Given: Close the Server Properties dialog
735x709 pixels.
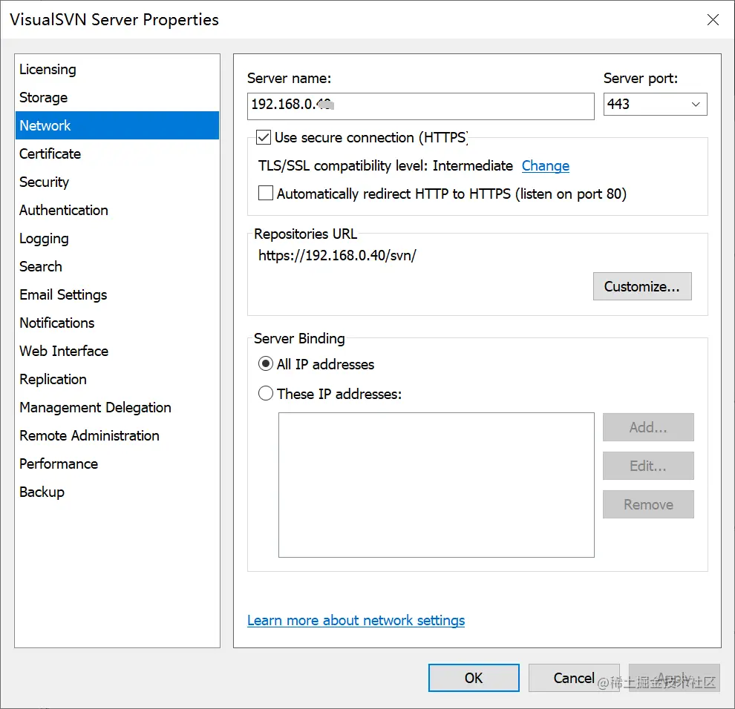Looking at the screenshot, I should [x=713, y=20].
